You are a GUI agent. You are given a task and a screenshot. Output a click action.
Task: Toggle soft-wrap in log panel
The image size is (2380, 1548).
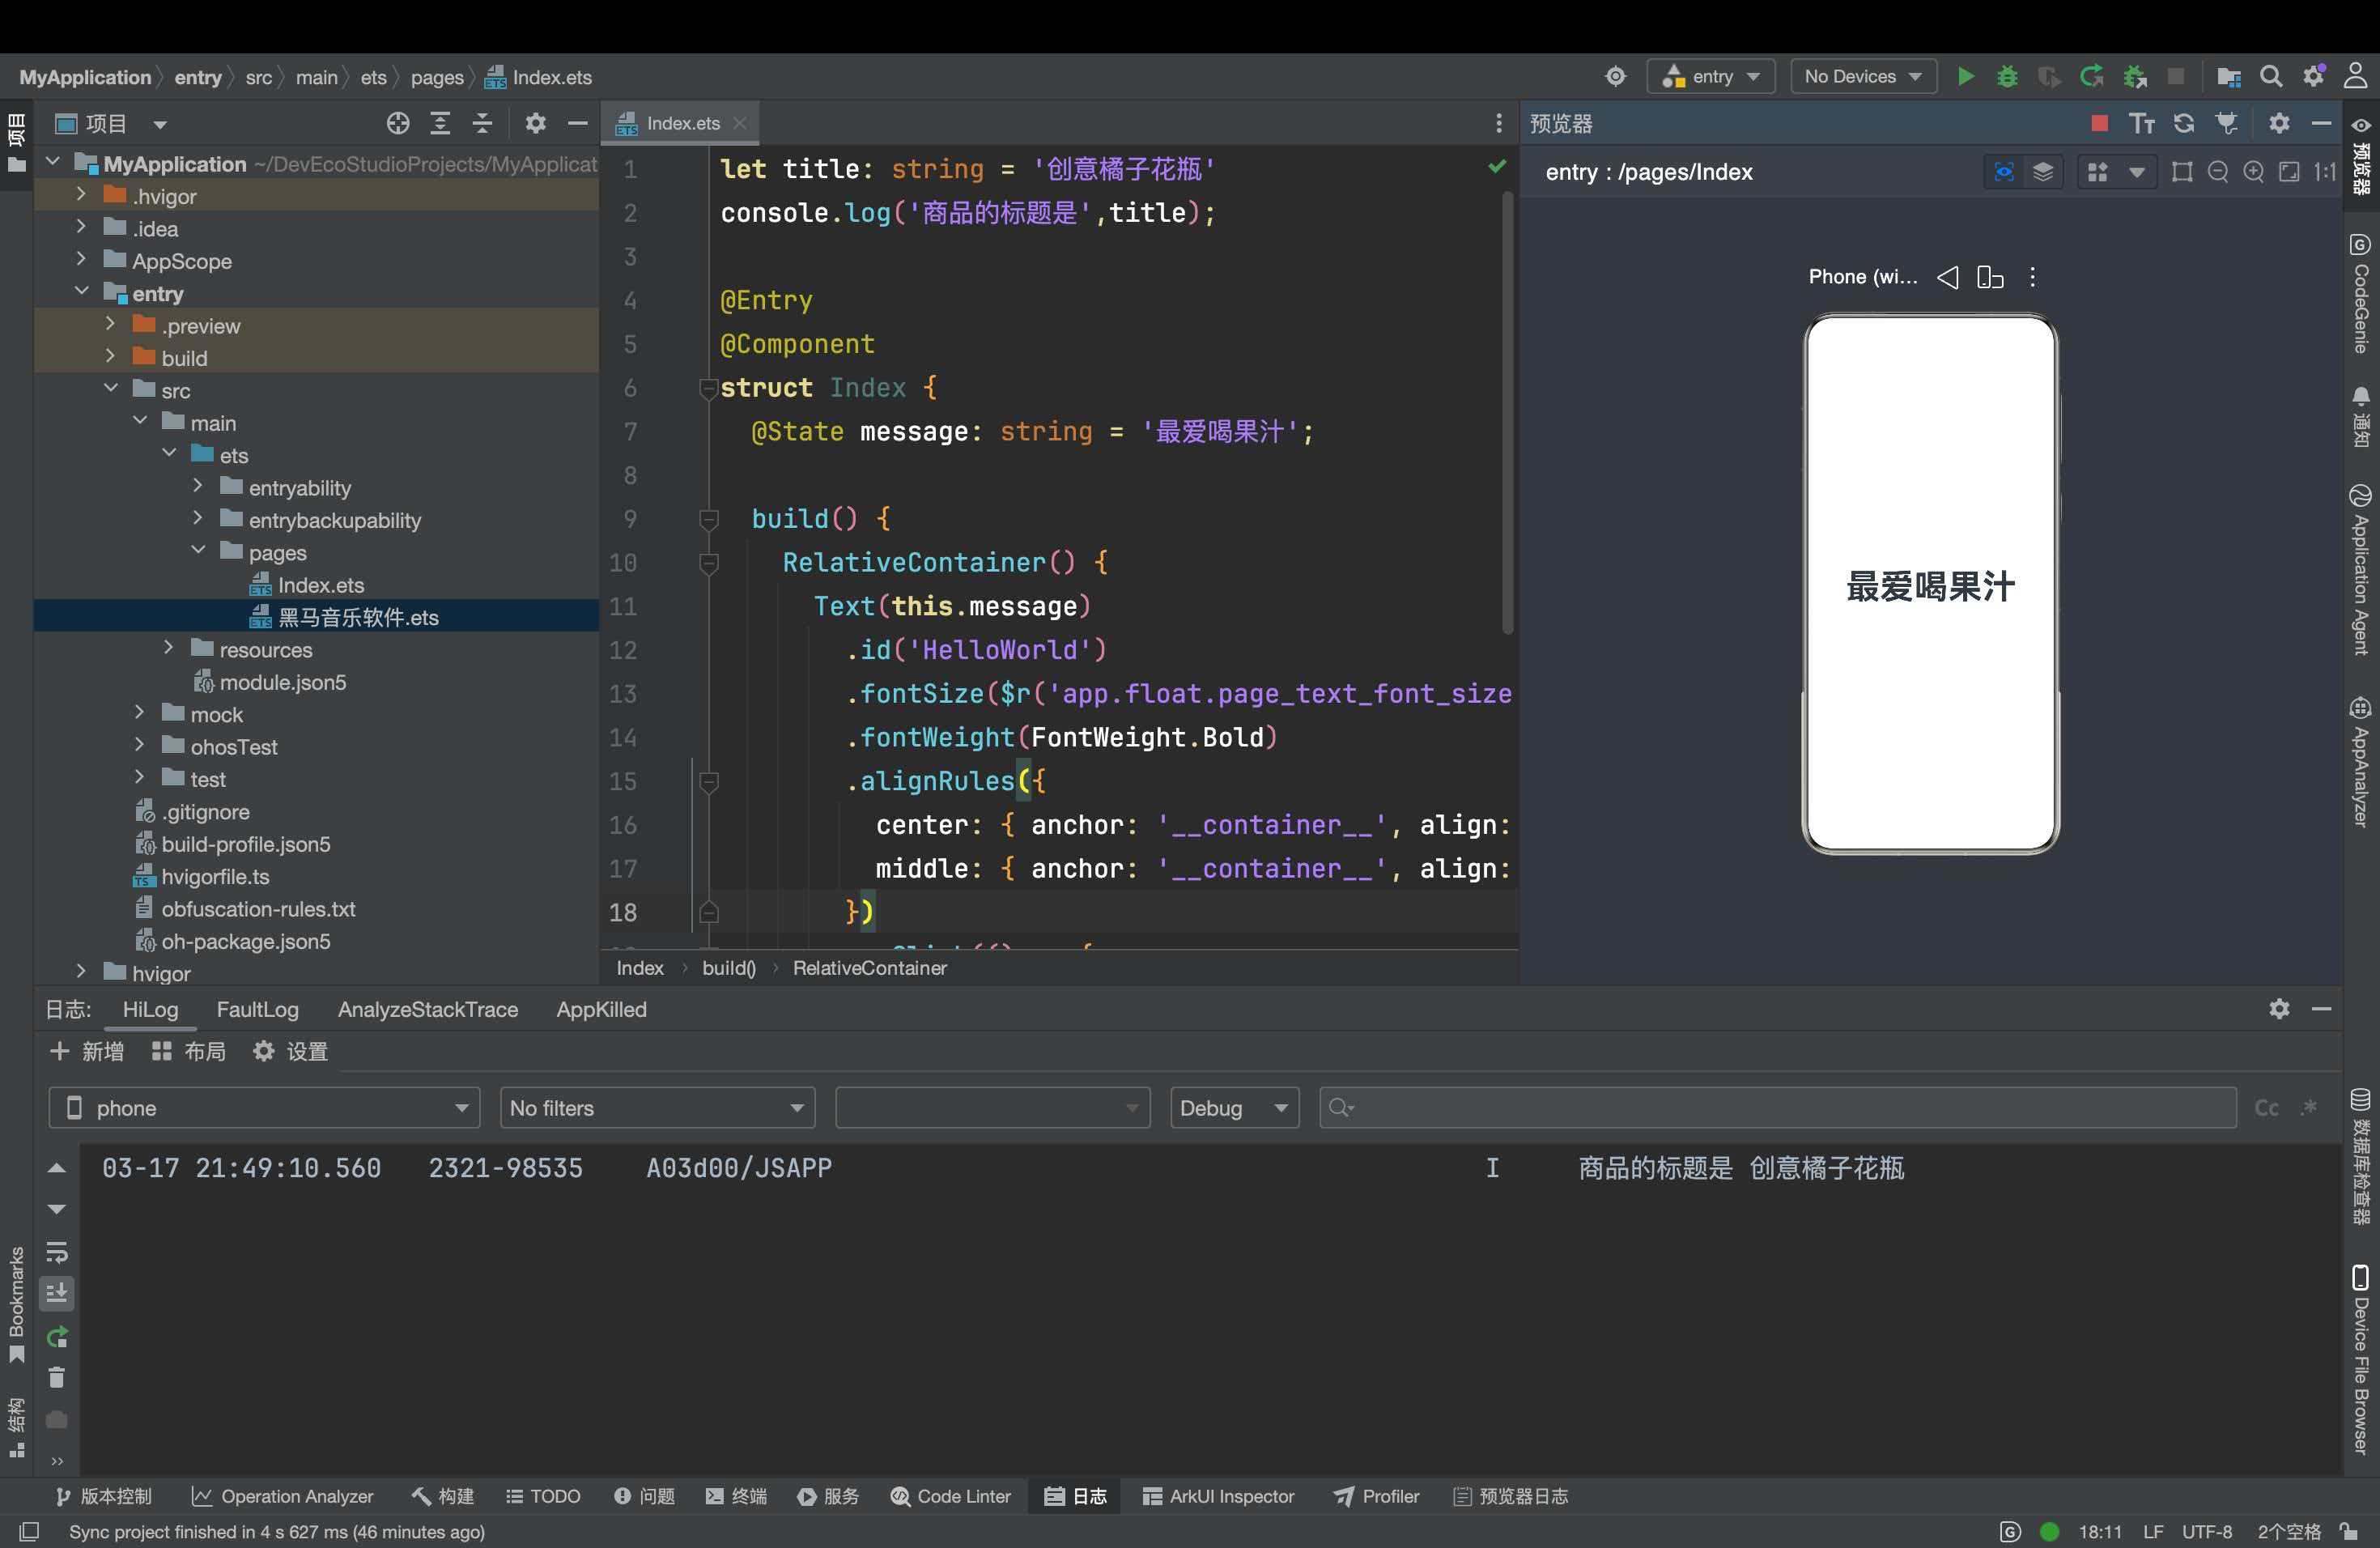(x=57, y=1251)
